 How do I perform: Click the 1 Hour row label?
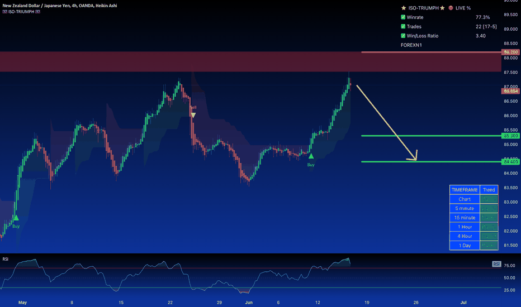pos(465,227)
